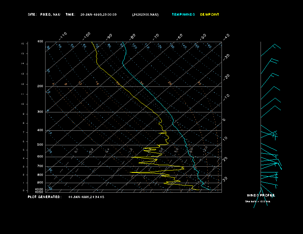Click the -30 temperature label on right edge
The image size is (303, 234).
226,57
